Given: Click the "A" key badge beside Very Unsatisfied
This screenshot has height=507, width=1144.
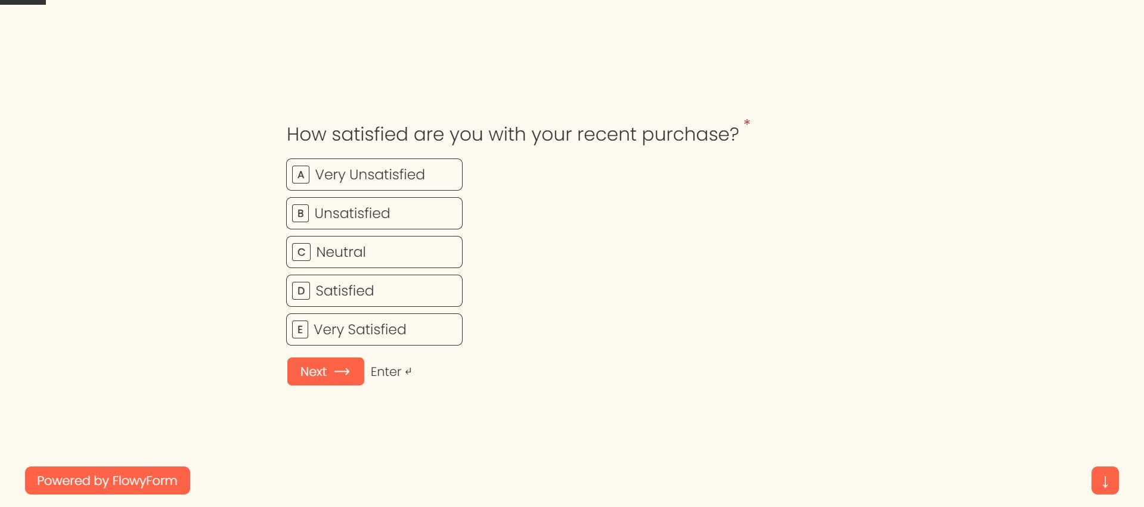Looking at the screenshot, I should [x=300, y=175].
